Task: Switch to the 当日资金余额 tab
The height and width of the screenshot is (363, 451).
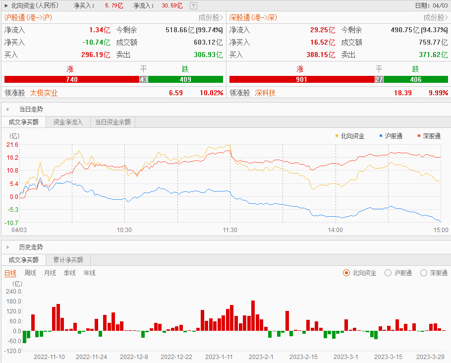Action: 113,122
